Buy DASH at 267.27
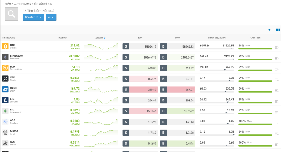Viewport: 281px width, 152px height. point(178,89)
